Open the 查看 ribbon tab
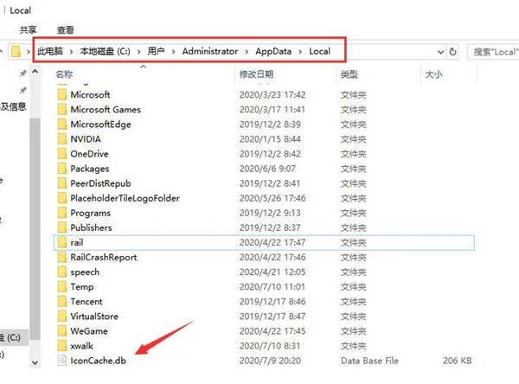Screen dimensions: 519x384 65,30
